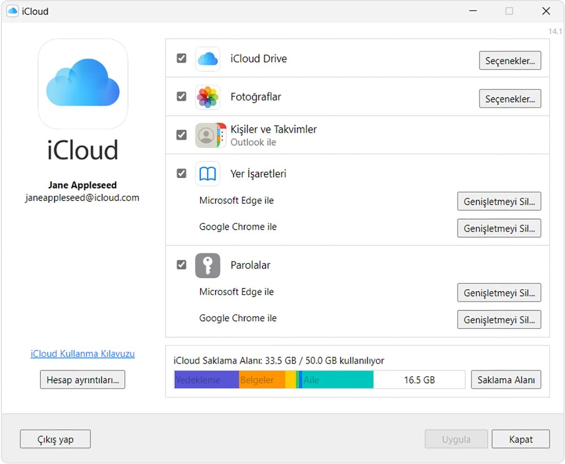Click the teal Aile storage segment
Screen dimensions: 565x464
click(x=338, y=380)
